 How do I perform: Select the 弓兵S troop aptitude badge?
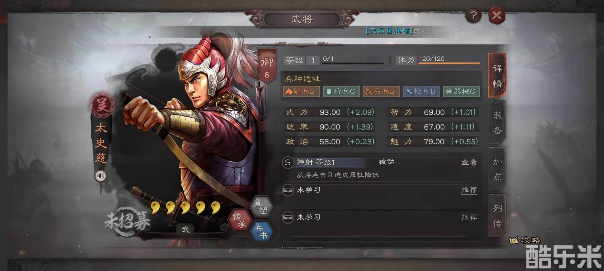(382, 92)
